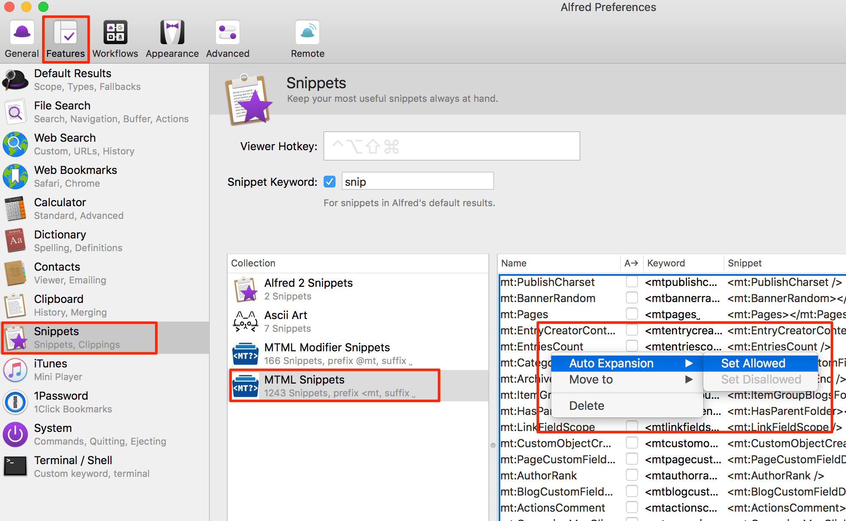The height and width of the screenshot is (521, 846).
Task: Click the 1Password sidebar icon
Action: 15,401
